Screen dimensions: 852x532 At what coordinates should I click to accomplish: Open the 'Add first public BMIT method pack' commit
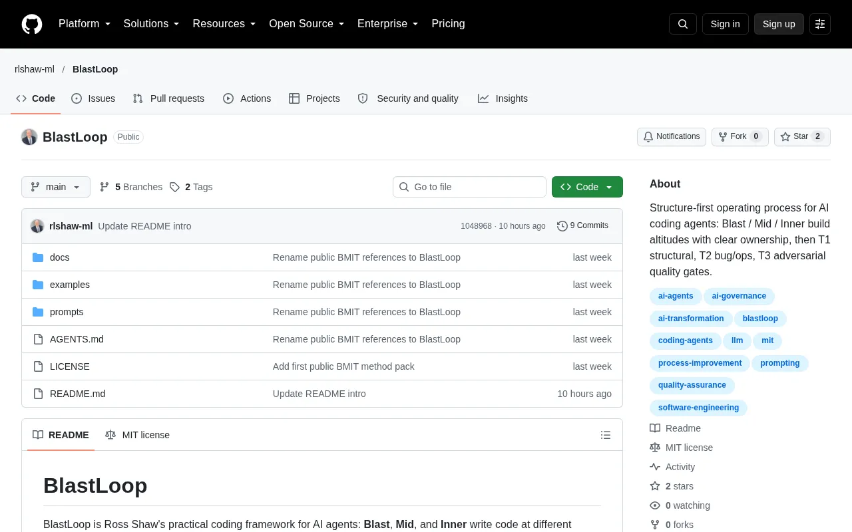343,366
